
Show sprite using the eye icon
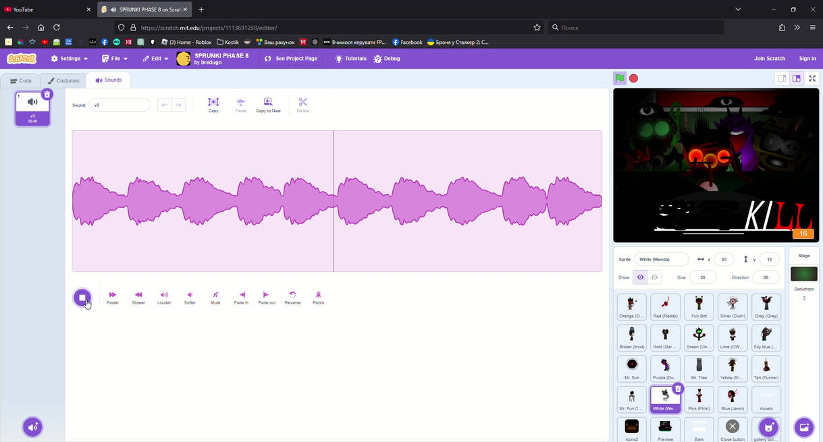pos(640,277)
